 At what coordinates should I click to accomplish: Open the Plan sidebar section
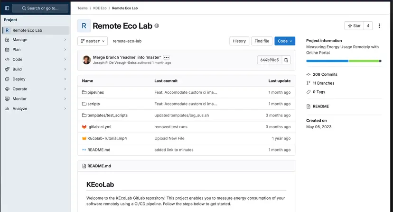tap(36, 50)
